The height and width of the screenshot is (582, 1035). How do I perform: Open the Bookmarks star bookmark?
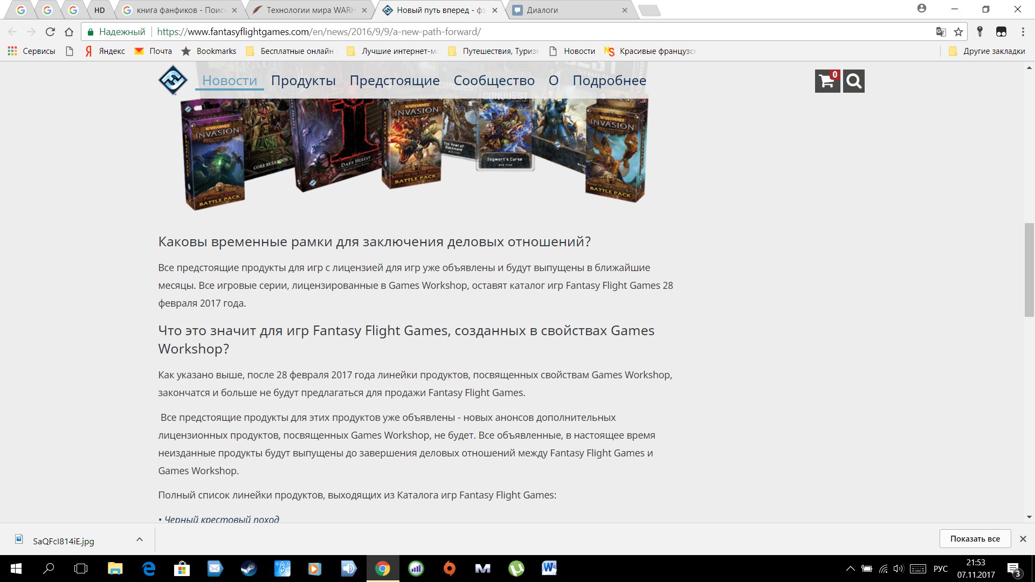(x=209, y=51)
